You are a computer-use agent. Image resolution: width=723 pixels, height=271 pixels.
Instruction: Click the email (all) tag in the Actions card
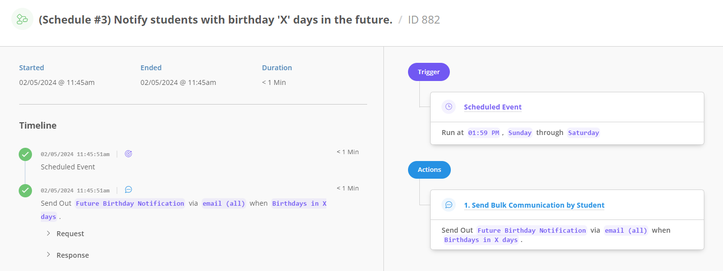coord(626,230)
